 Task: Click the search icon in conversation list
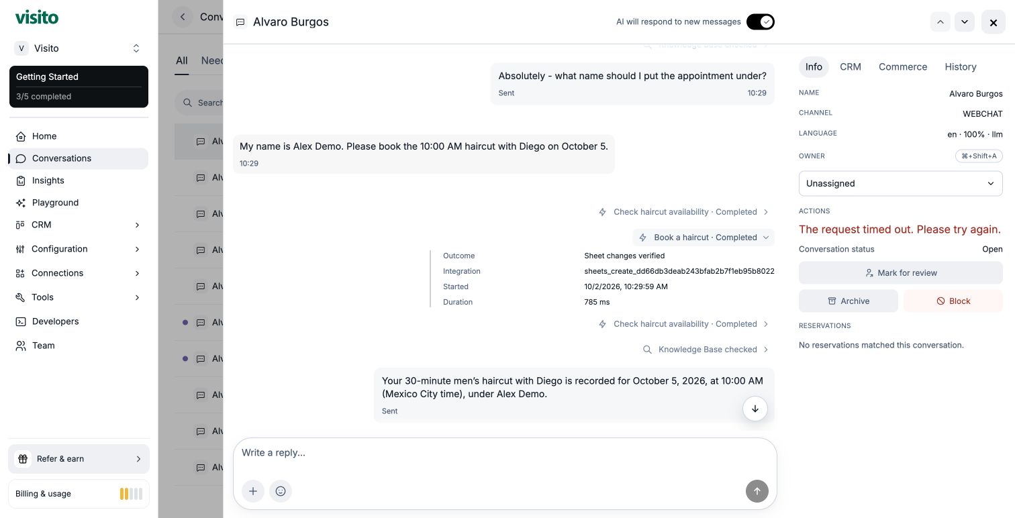187,103
